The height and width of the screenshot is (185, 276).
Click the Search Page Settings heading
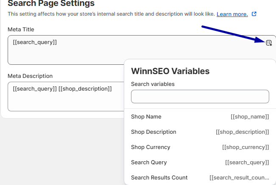point(51,3)
